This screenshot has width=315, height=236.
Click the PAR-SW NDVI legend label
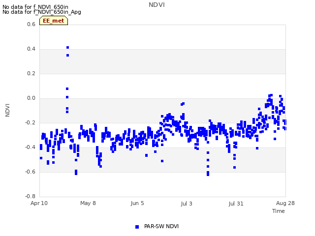point(161,226)
